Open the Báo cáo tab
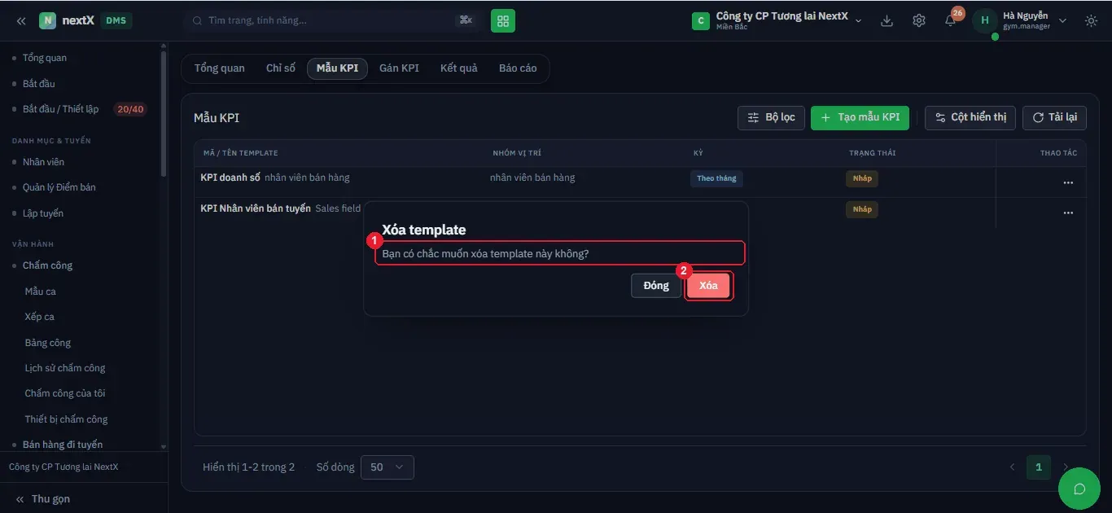This screenshot has height=513, width=1112. tap(518, 68)
